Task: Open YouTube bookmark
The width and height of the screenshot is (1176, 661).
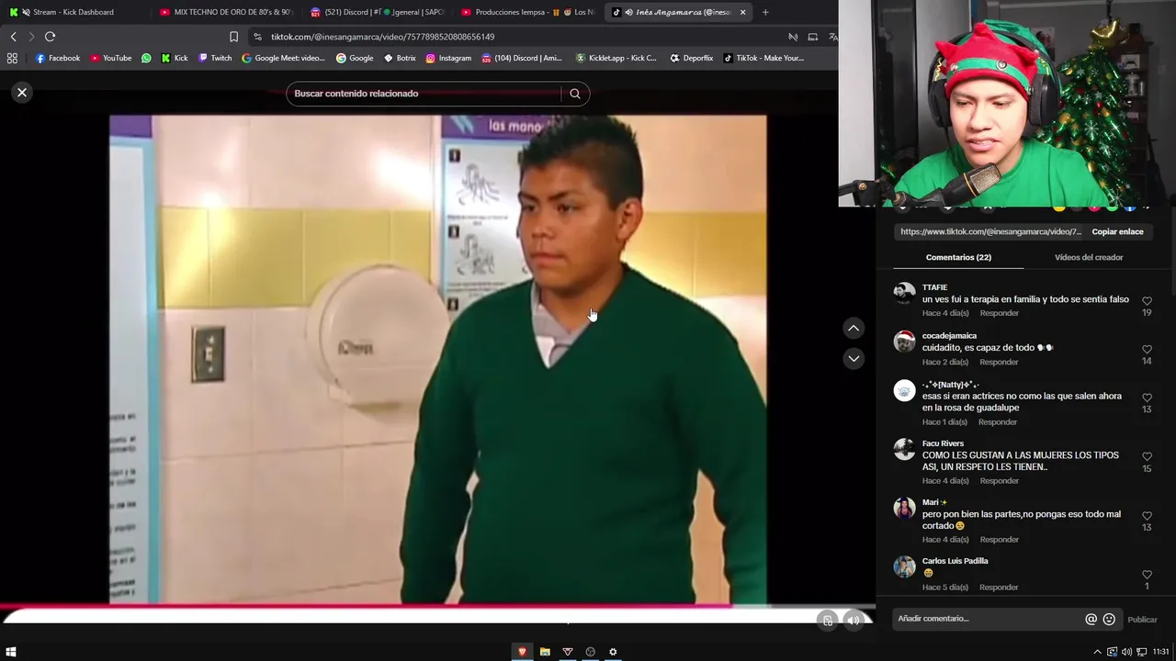Action: tap(111, 58)
